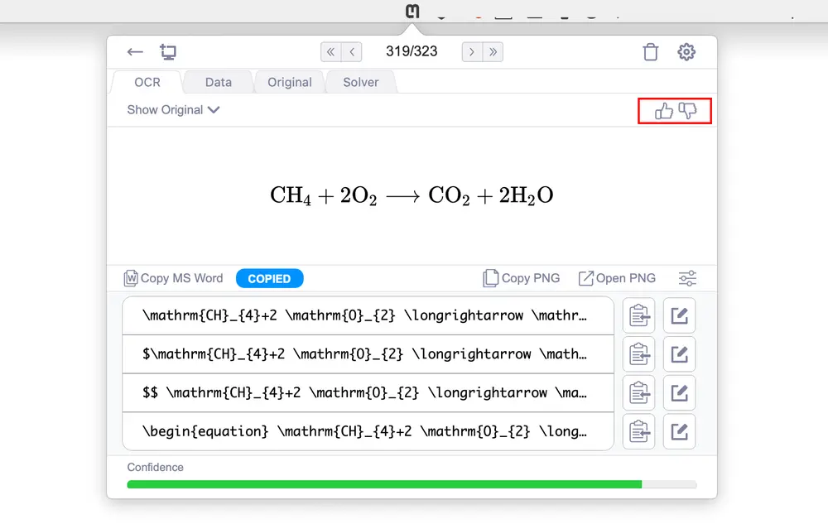Click the Mathpix icon in the menu bar
Screen dimensions: 828x524
[x=412, y=11]
